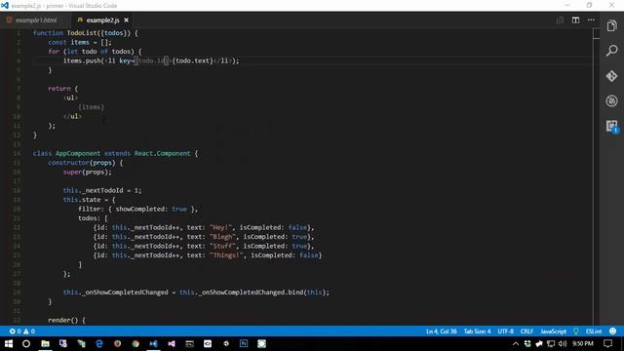Change indentation via Tab Size: 4
The width and height of the screenshot is (624, 351).
pyautogui.click(x=477, y=331)
